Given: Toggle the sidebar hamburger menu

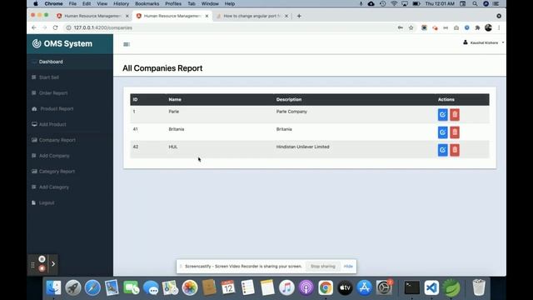Looking at the screenshot, I should click(127, 44).
